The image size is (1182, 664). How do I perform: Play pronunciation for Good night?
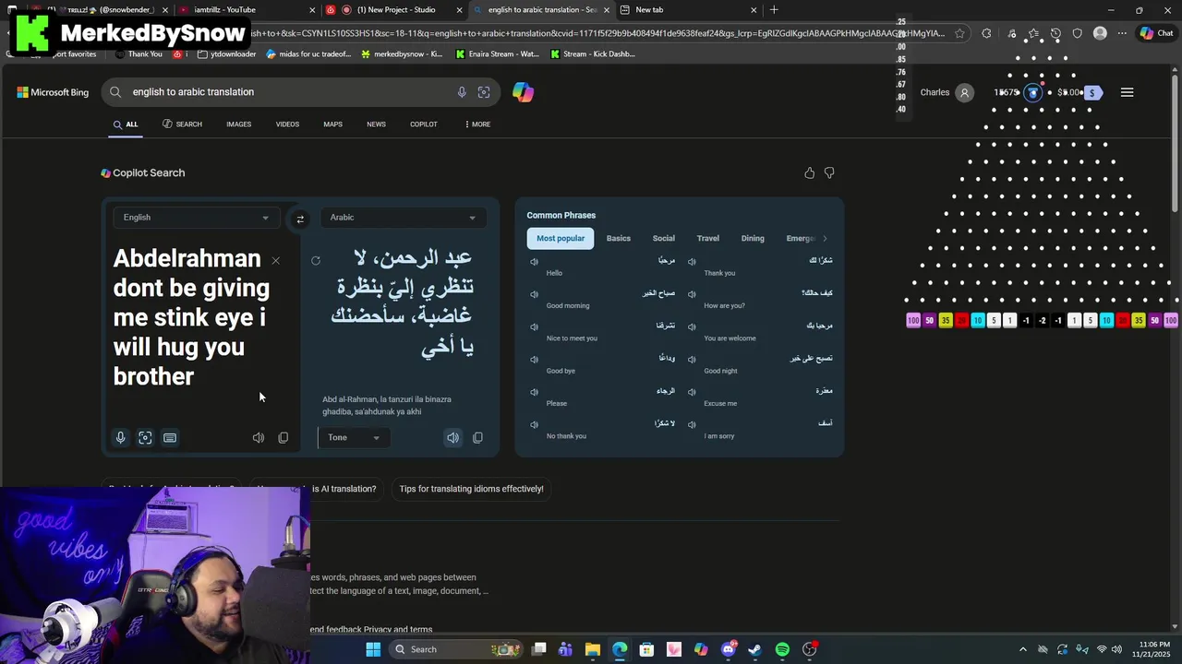click(692, 360)
